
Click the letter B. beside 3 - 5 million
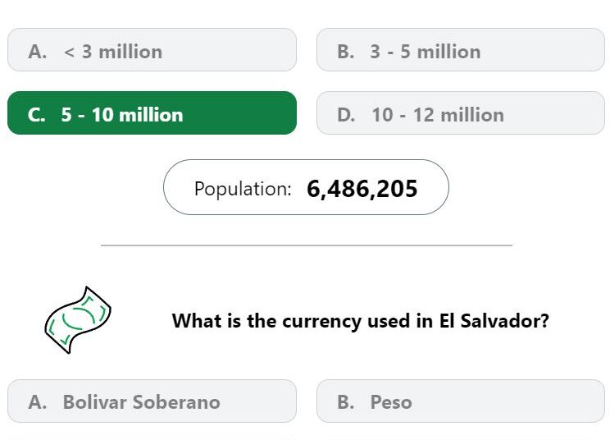(x=346, y=52)
